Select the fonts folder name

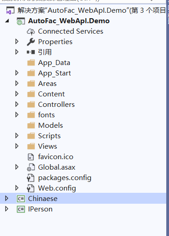pyautogui.click(x=46, y=115)
